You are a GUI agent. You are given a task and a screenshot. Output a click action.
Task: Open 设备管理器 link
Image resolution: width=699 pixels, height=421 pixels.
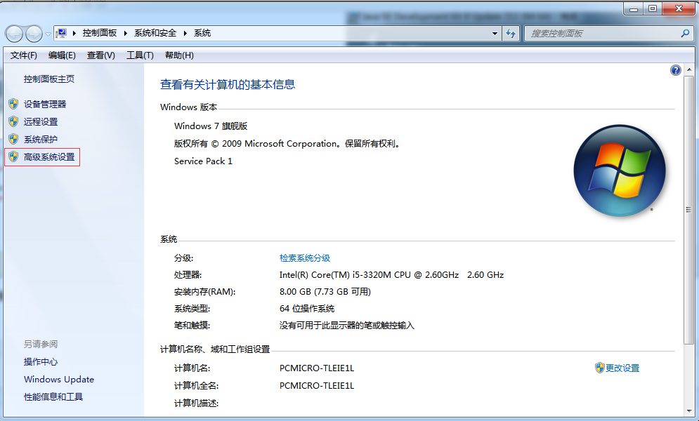[45, 104]
